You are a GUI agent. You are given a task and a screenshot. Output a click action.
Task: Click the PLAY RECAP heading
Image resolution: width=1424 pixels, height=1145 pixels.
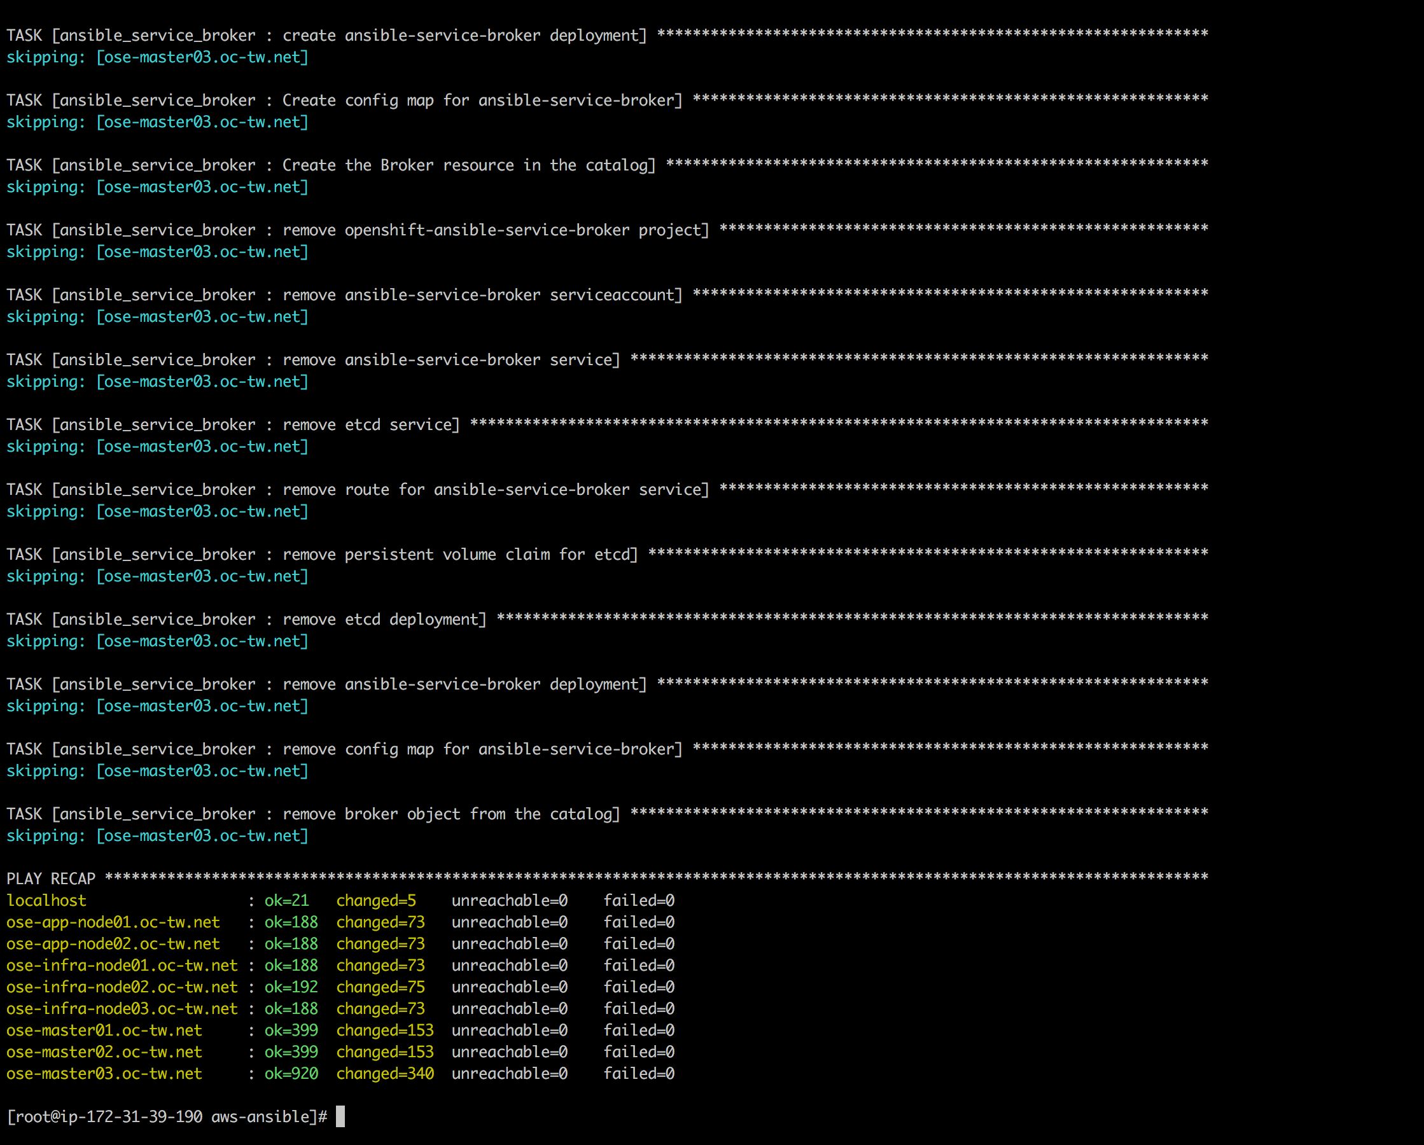point(51,878)
